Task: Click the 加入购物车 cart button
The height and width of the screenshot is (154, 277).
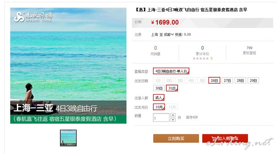Action: [225, 138]
